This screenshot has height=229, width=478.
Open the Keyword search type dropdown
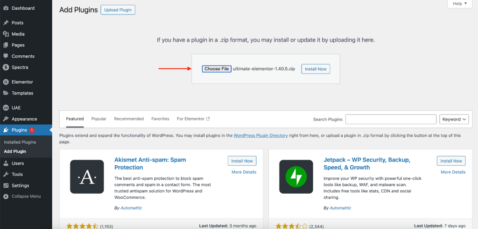pos(454,119)
